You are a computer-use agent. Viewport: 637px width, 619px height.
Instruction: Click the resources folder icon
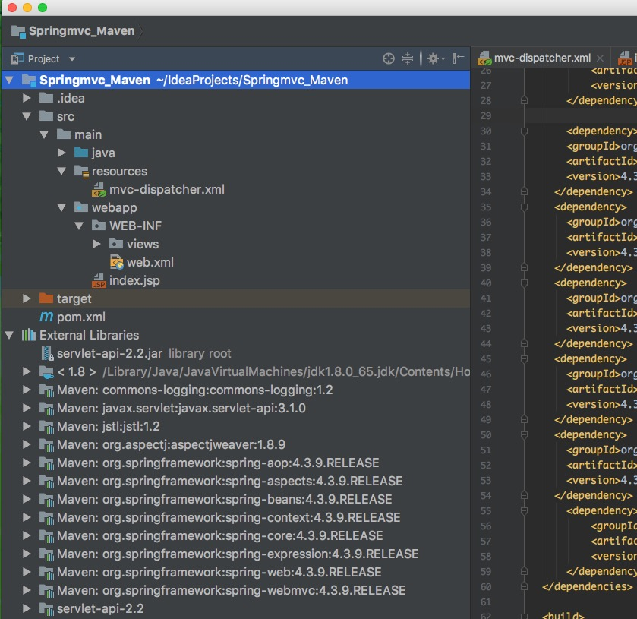click(82, 172)
